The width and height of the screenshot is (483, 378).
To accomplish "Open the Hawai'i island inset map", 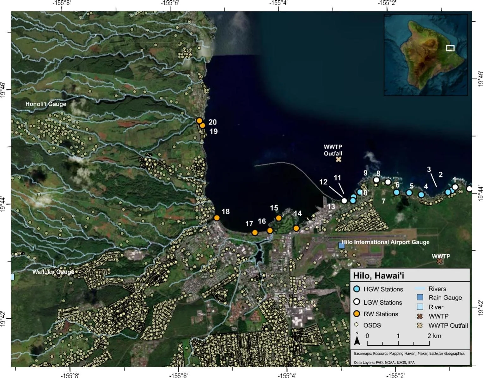I will 426,55.
